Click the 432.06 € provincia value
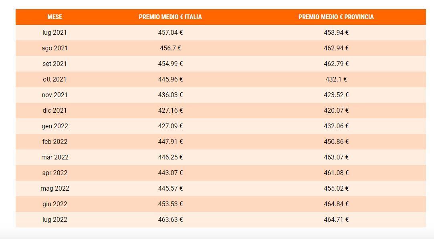Viewport: 434px width, 239px height. [x=336, y=126]
